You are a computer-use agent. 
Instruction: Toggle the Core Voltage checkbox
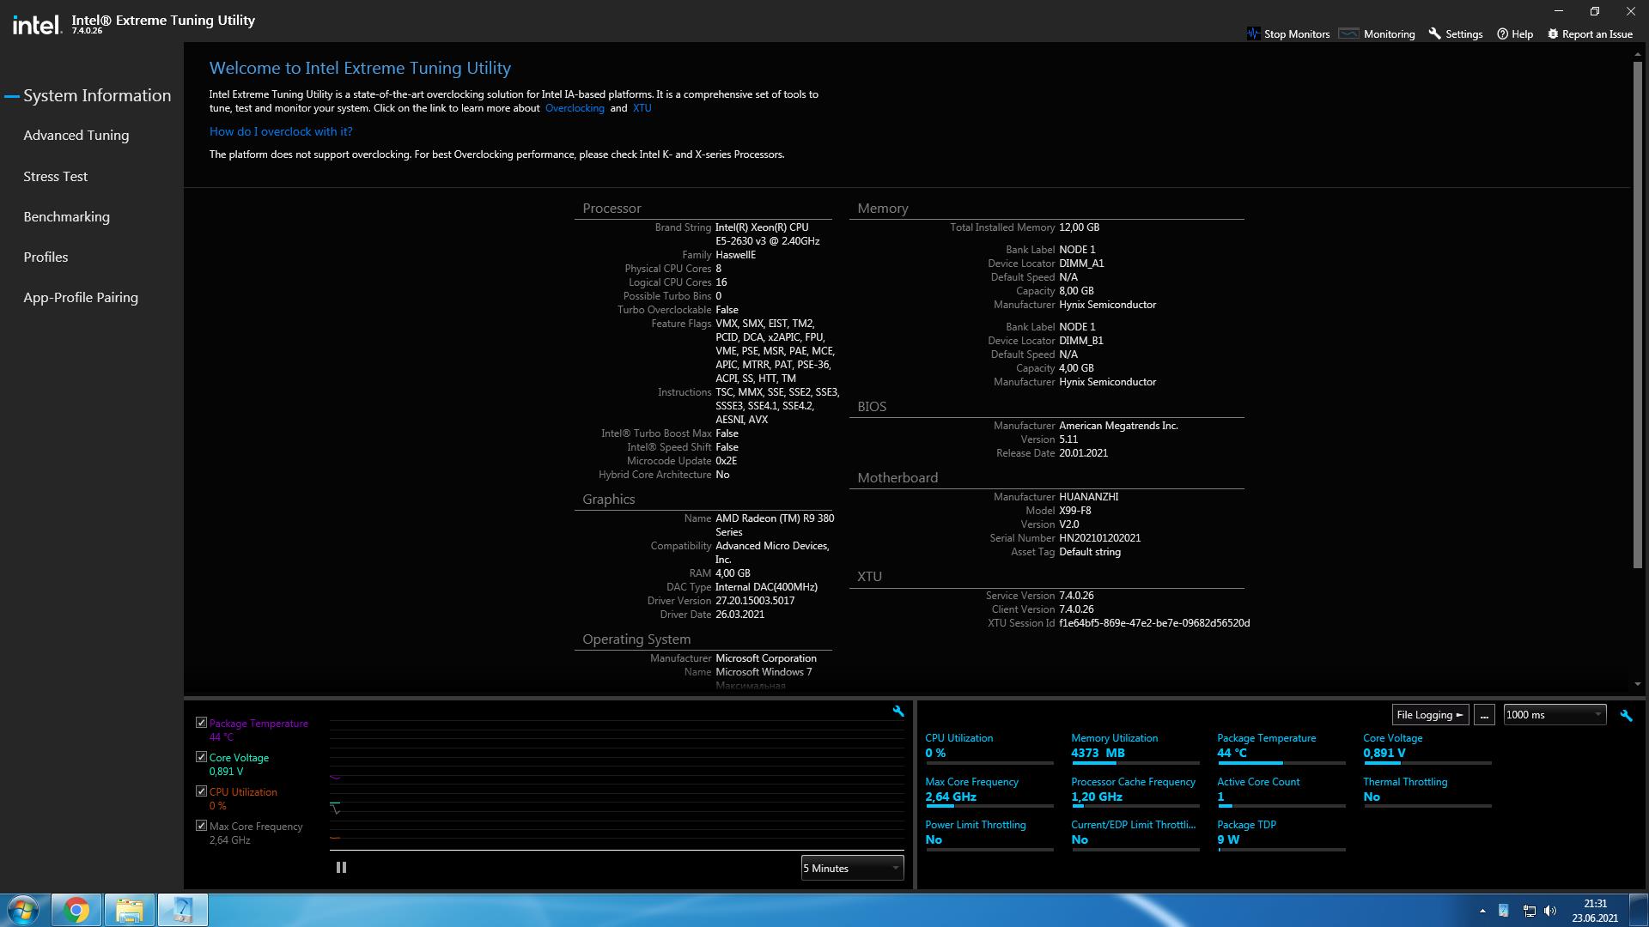tap(201, 757)
